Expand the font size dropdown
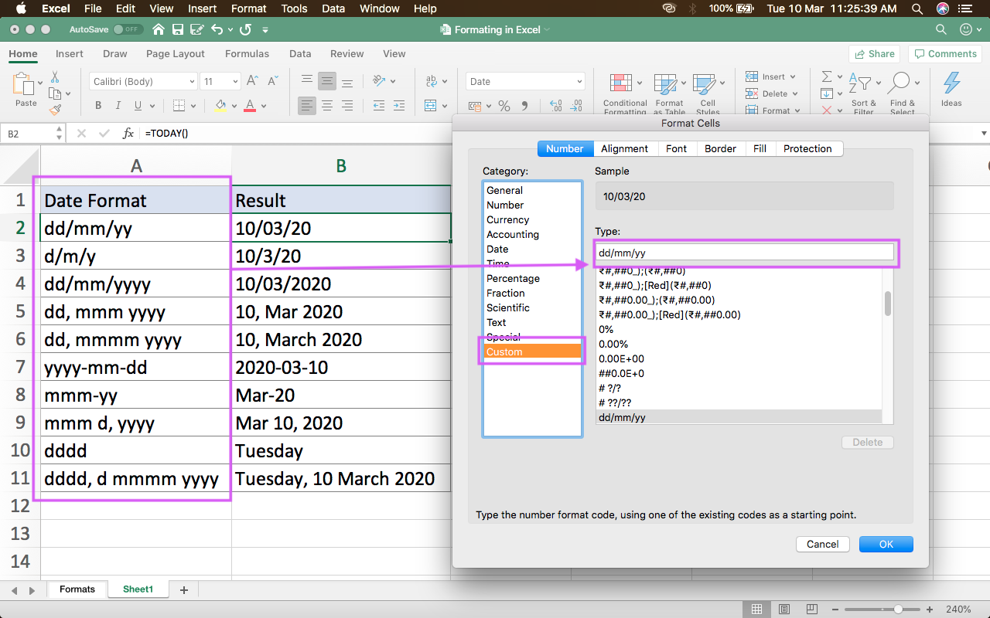This screenshot has width=990, height=618. [x=220, y=81]
